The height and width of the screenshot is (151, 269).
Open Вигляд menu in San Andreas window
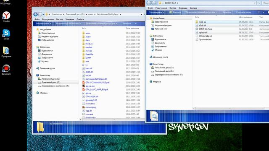point(59,19)
